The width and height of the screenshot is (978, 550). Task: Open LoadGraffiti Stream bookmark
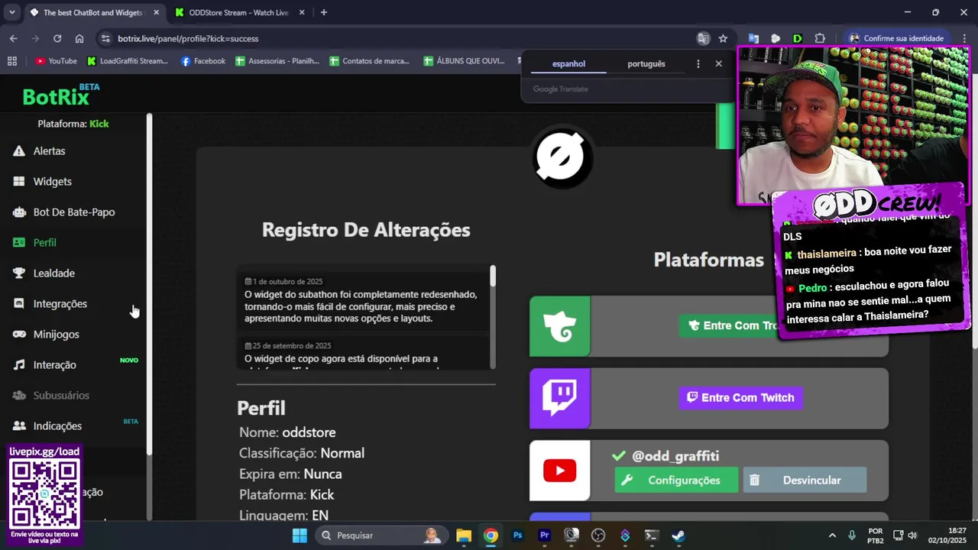(x=128, y=61)
